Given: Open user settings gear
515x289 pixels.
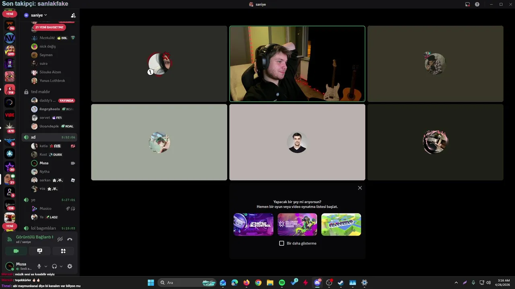Looking at the screenshot, I should (x=70, y=266).
